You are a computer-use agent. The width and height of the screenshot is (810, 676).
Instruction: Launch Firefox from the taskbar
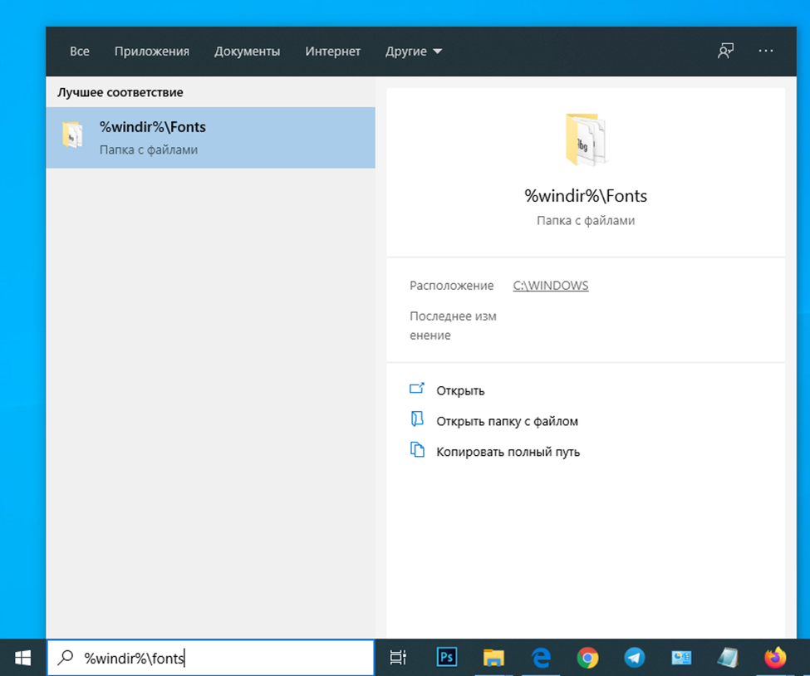point(775,658)
